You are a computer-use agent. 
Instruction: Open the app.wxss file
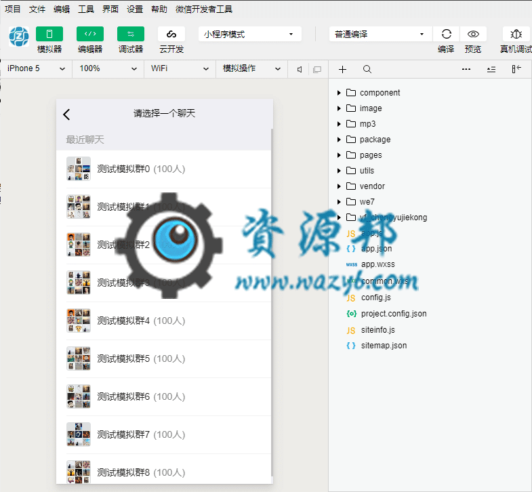click(x=378, y=264)
